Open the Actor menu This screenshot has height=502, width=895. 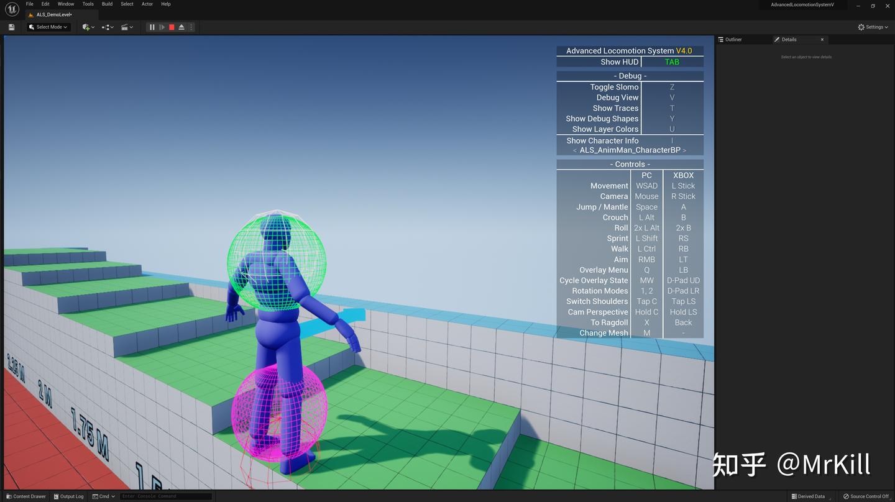(147, 4)
